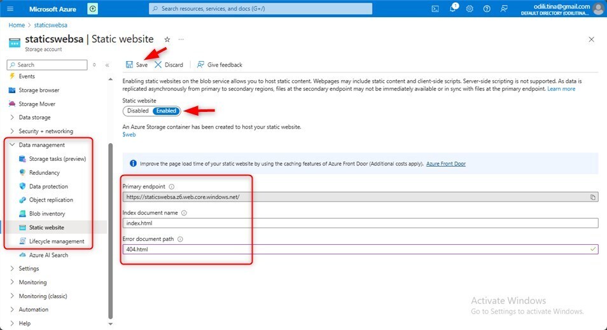This screenshot has width=607, height=330.
Task: Follow the Azure Front Door link
Action: click(446, 163)
